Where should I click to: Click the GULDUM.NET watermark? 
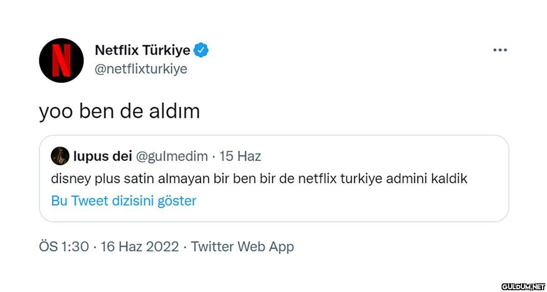(522, 287)
